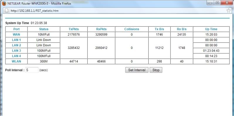The image size is (234, 116).
Task: Click the LAN 2 port label
Action: (x=16, y=45)
